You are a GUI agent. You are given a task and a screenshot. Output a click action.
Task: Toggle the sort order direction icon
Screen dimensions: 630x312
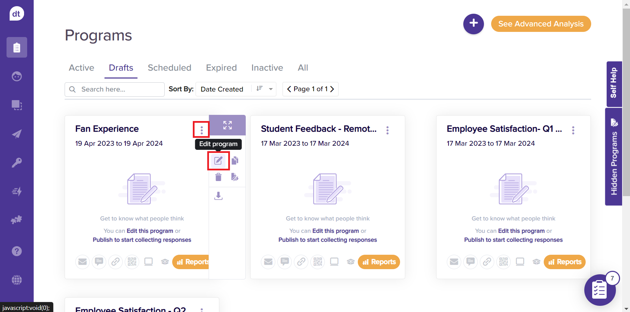point(259,89)
